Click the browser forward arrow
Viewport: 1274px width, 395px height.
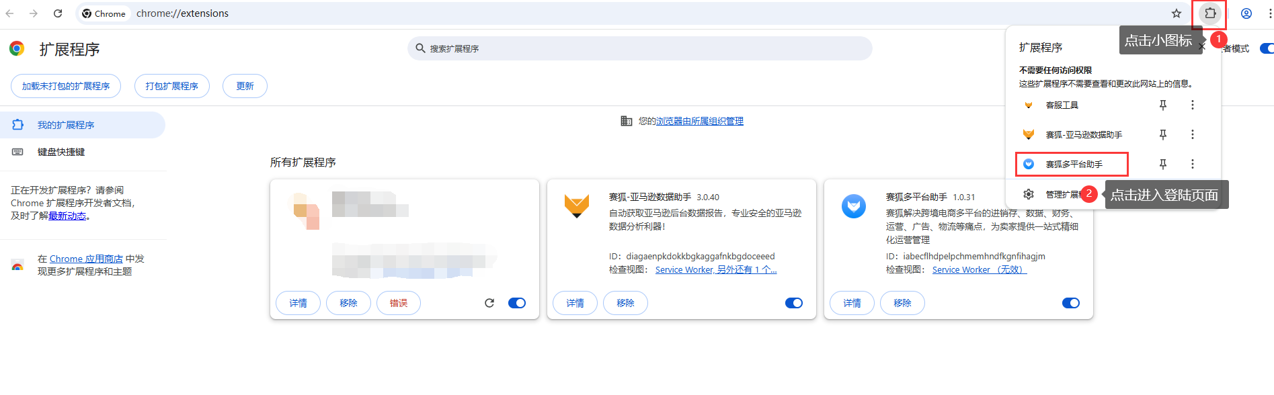(34, 13)
